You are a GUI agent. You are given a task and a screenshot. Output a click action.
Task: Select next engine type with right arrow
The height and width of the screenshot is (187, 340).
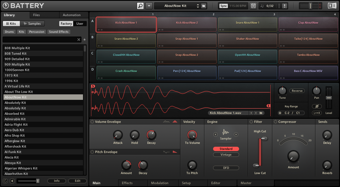(x=236, y=134)
